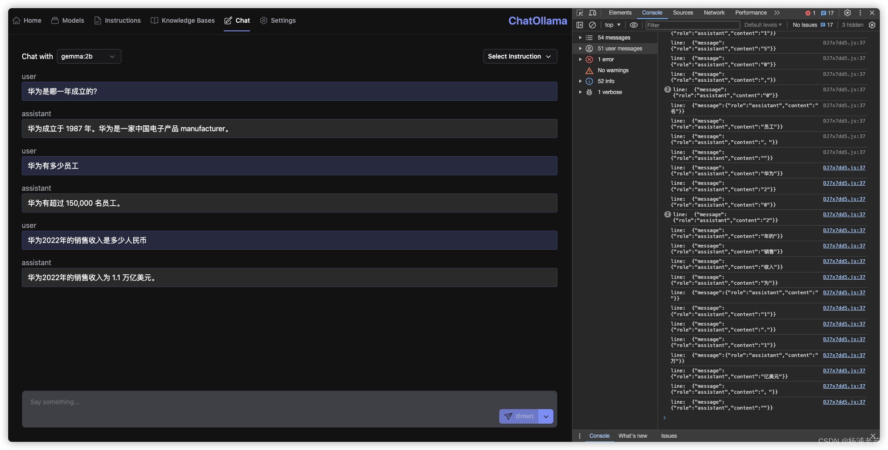Image resolution: width=888 pixels, height=450 pixels.
Task: Click the ChatOllama logo text
Action: [x=537, y=21]
